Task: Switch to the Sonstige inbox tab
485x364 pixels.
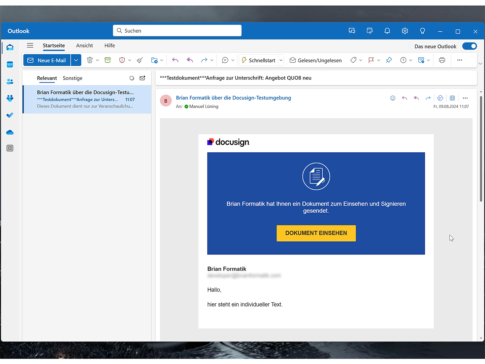Action: pyautogui.click(x=72, y=78)
